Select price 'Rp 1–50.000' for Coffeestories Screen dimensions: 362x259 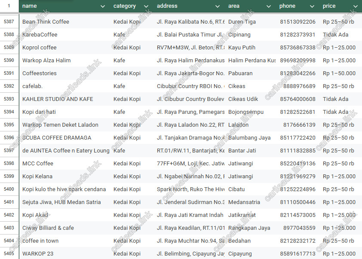(x=341, y=73)
